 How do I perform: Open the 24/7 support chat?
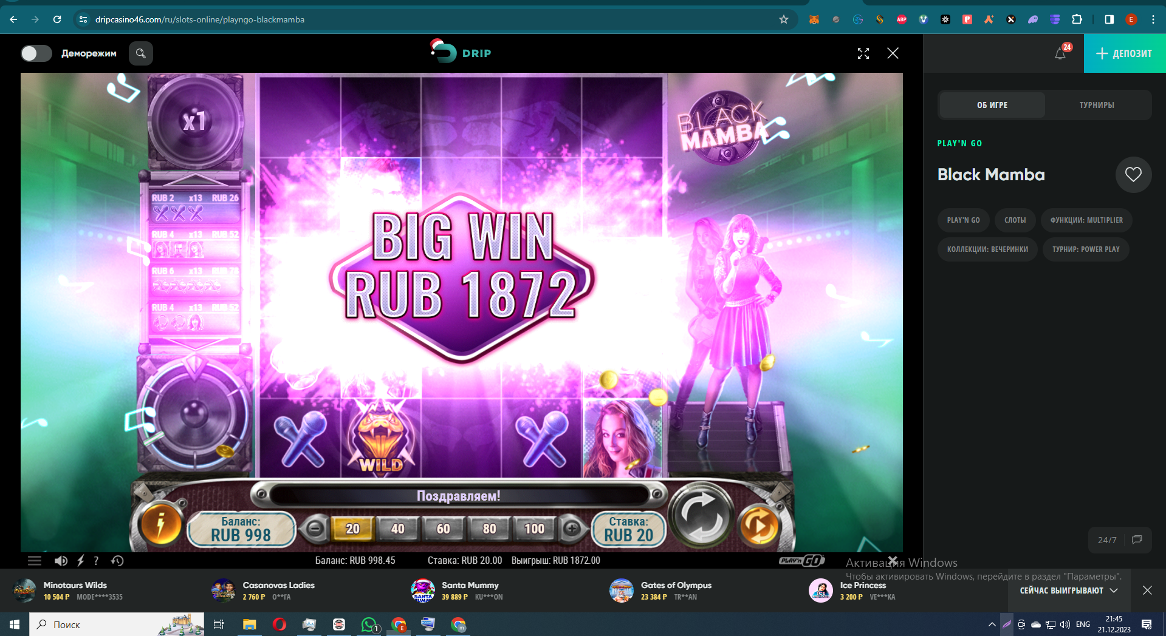(1120, 540)
